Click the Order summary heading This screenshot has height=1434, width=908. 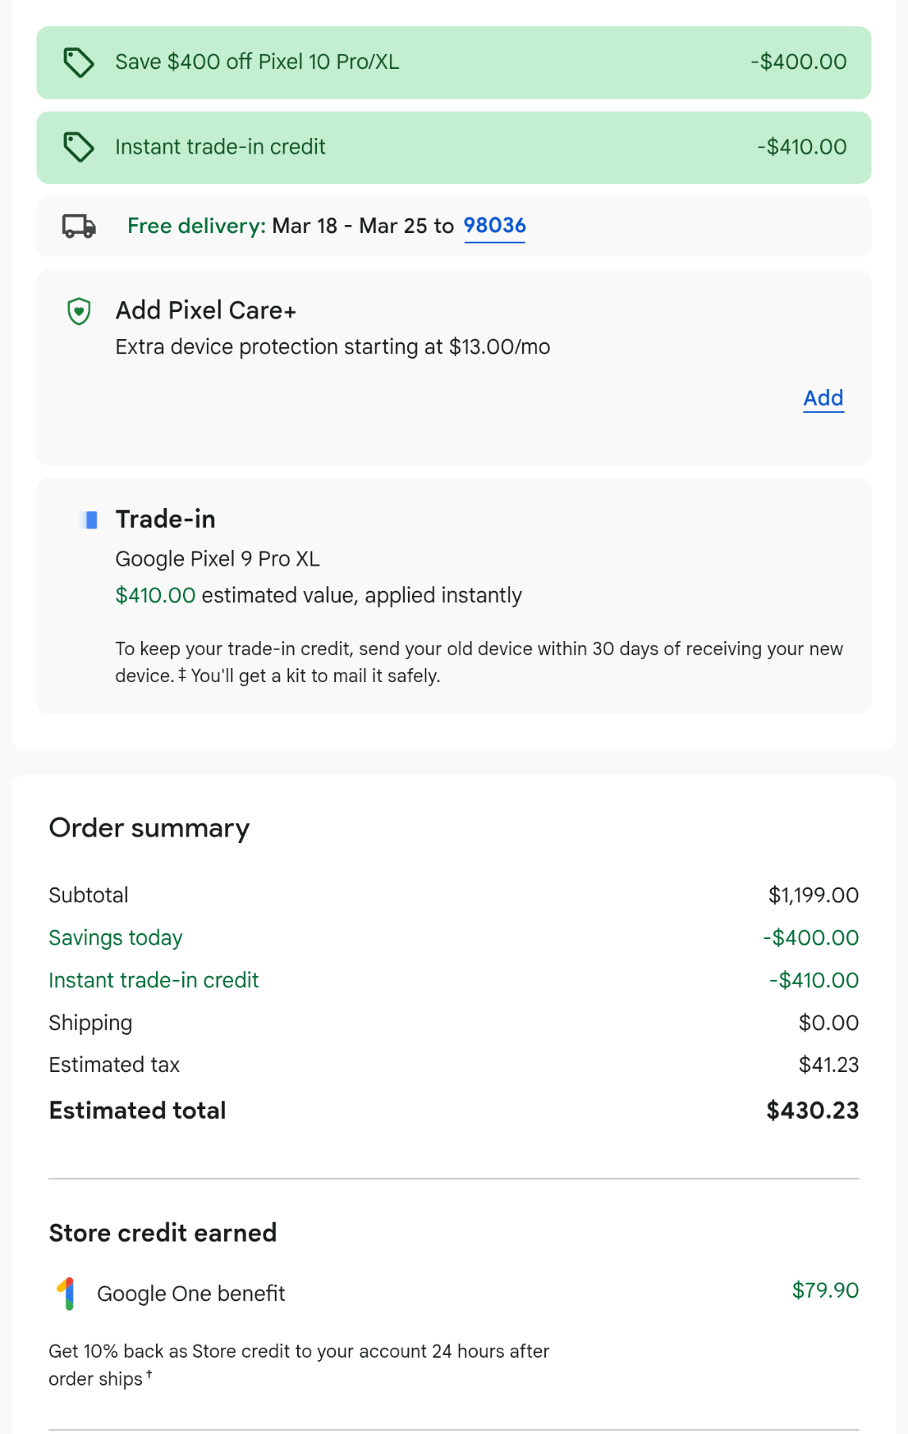pyautogui.click(x=149, y=828)
